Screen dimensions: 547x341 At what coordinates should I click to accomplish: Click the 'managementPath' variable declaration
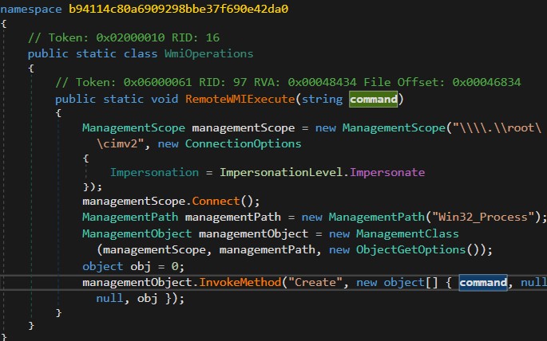coord(233,218)
